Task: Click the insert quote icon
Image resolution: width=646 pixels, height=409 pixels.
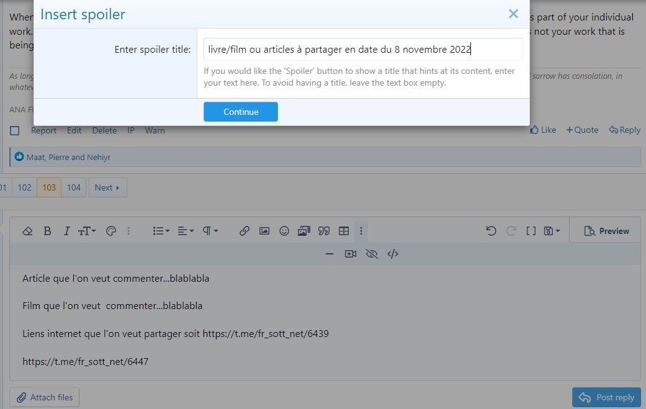Action: click(x=323, y=231)
